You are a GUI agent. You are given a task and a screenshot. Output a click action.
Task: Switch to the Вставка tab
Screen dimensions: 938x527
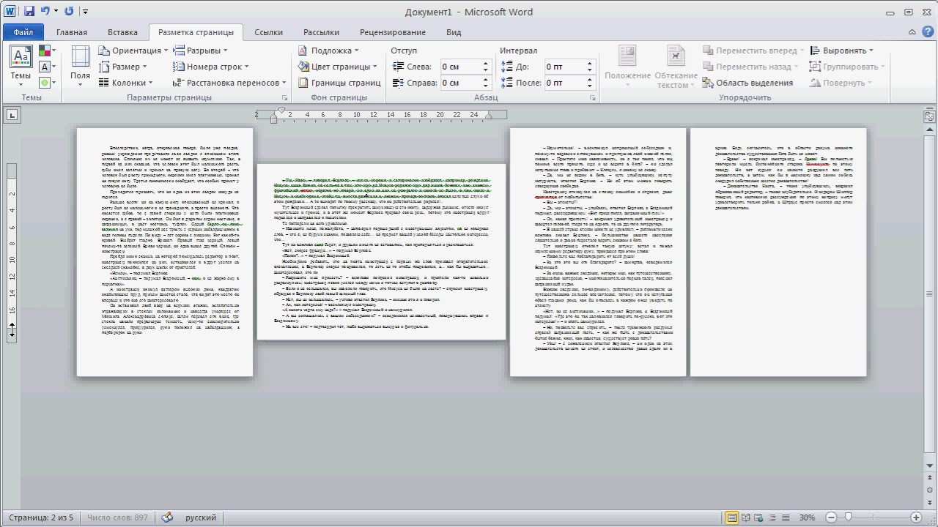point(122,32)
